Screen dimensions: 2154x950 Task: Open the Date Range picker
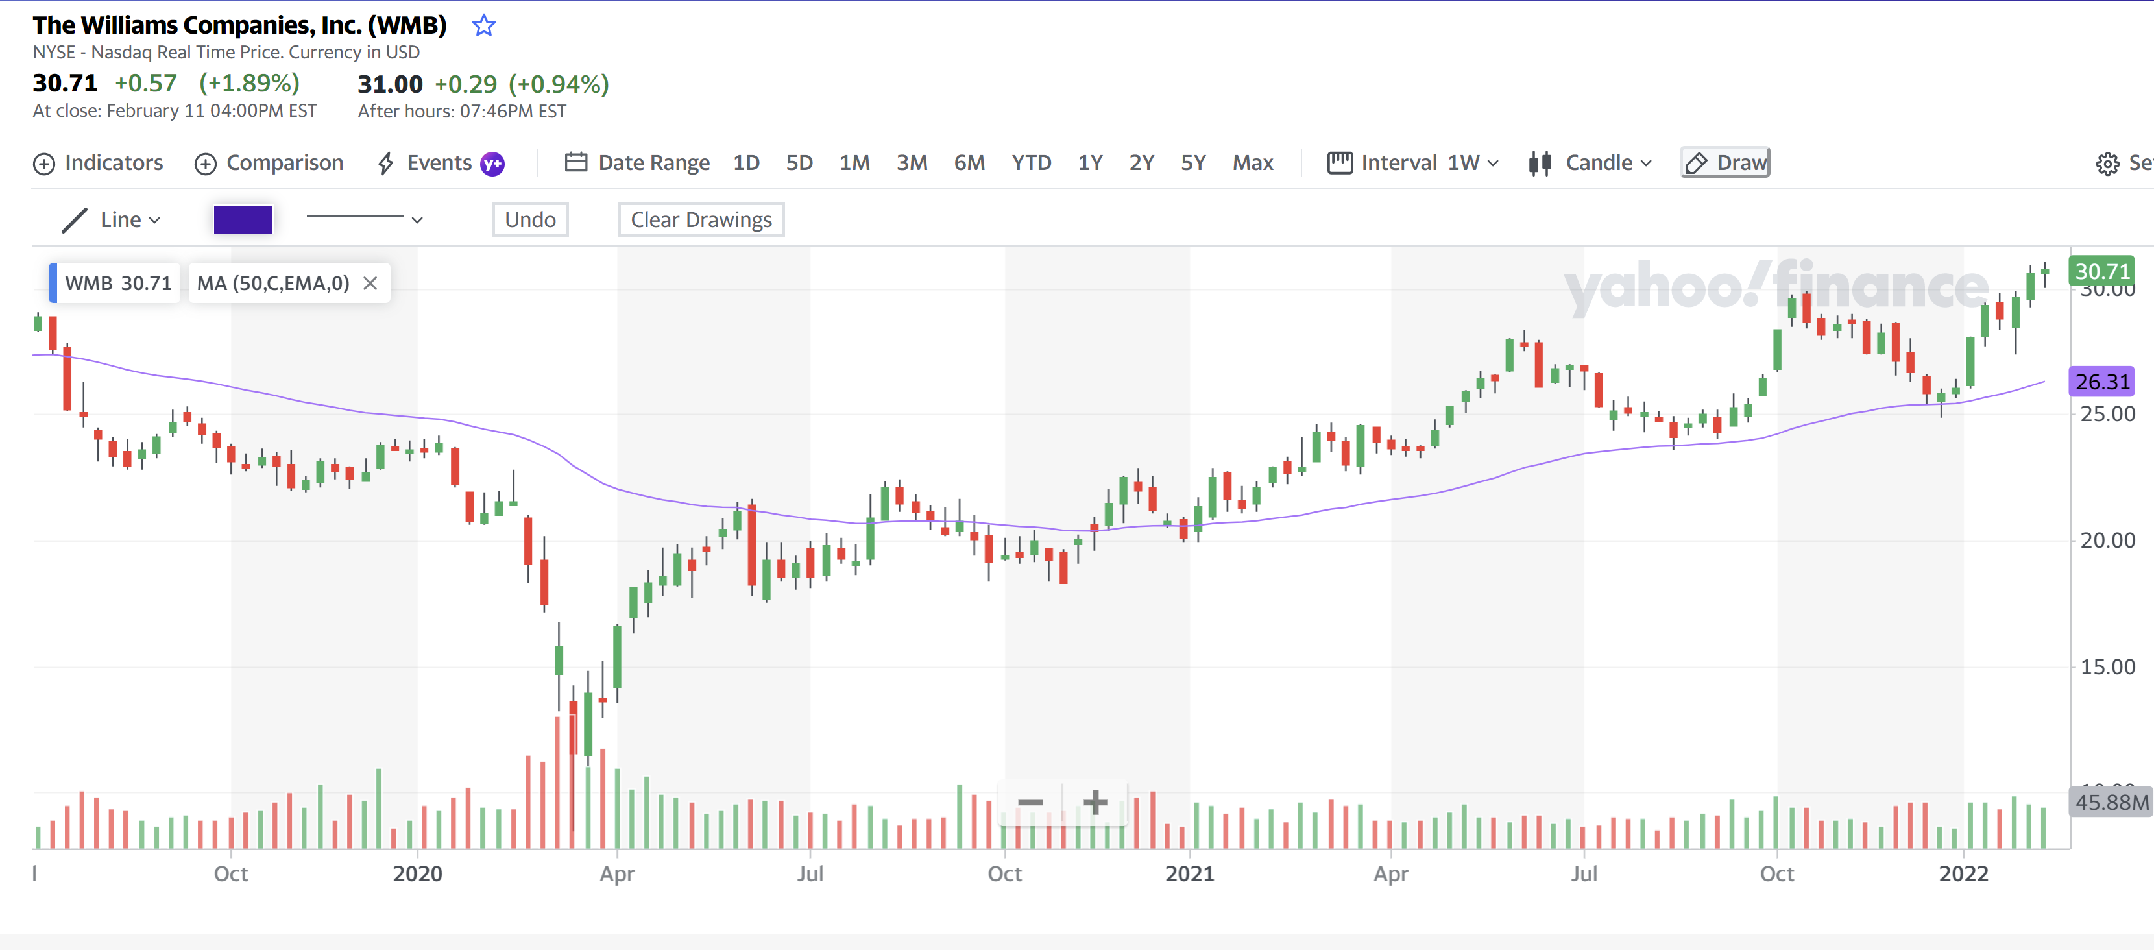coord(637,163)
